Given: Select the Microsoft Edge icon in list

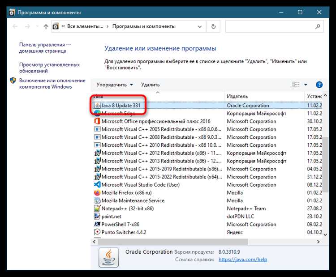Looking at the screenshot, I should point(97,114).
